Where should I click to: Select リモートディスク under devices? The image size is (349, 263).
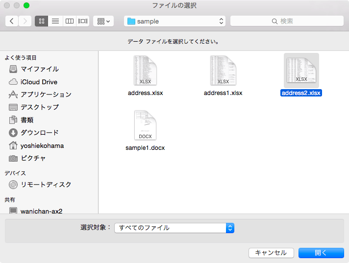tap(46, 185)
